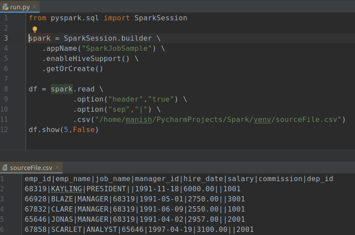Image resolution: width=355 pixels, height=235 pixels.
Task: Click the file icon on sourceFile.csv tab
Action: pos(5,167)
